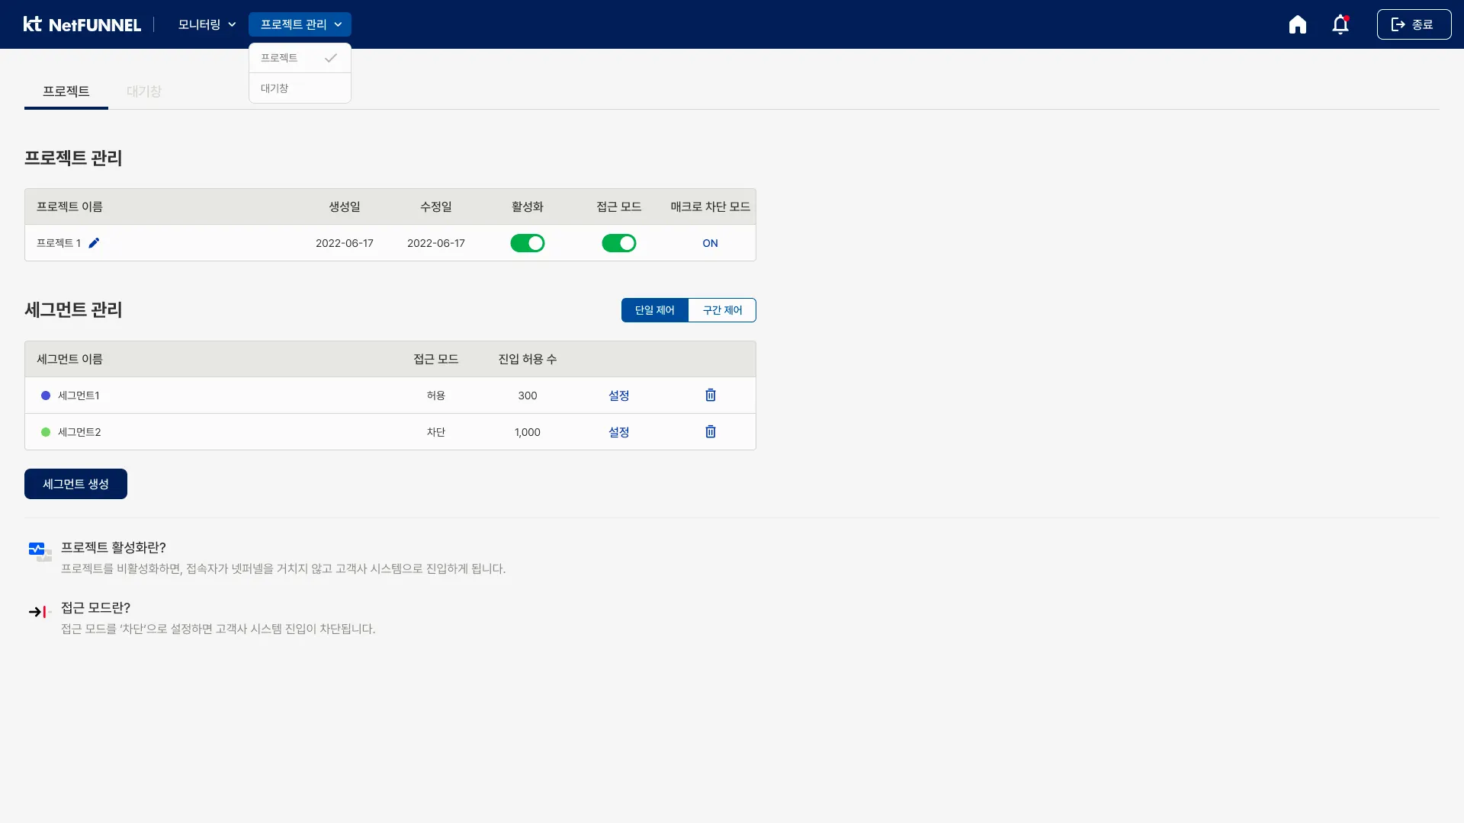Collapse the 프로젝트 관리 dropdown menu

pos(300,24)
